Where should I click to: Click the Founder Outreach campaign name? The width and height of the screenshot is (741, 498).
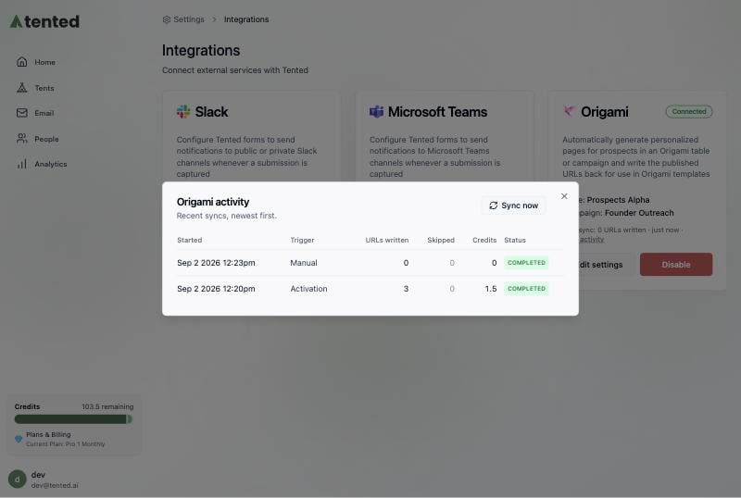639,213
